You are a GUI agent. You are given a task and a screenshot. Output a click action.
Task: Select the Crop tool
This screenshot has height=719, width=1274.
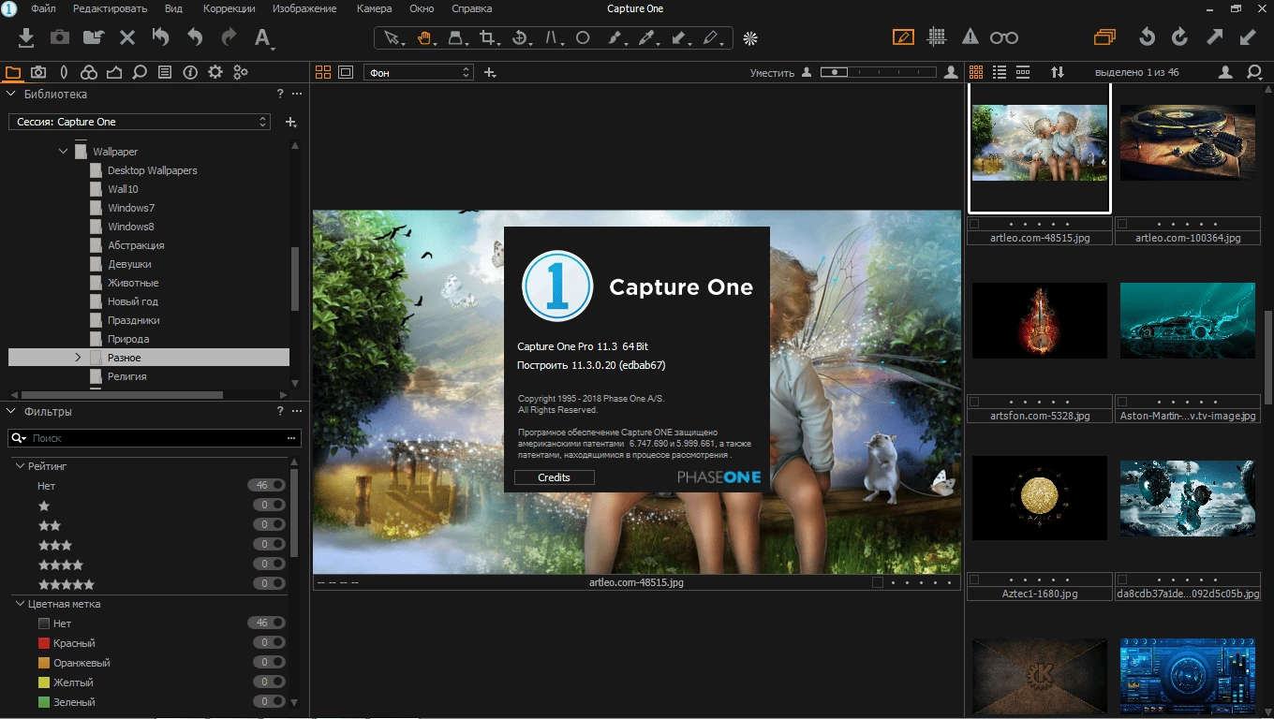pyautogui.click(x=488, y=37)
